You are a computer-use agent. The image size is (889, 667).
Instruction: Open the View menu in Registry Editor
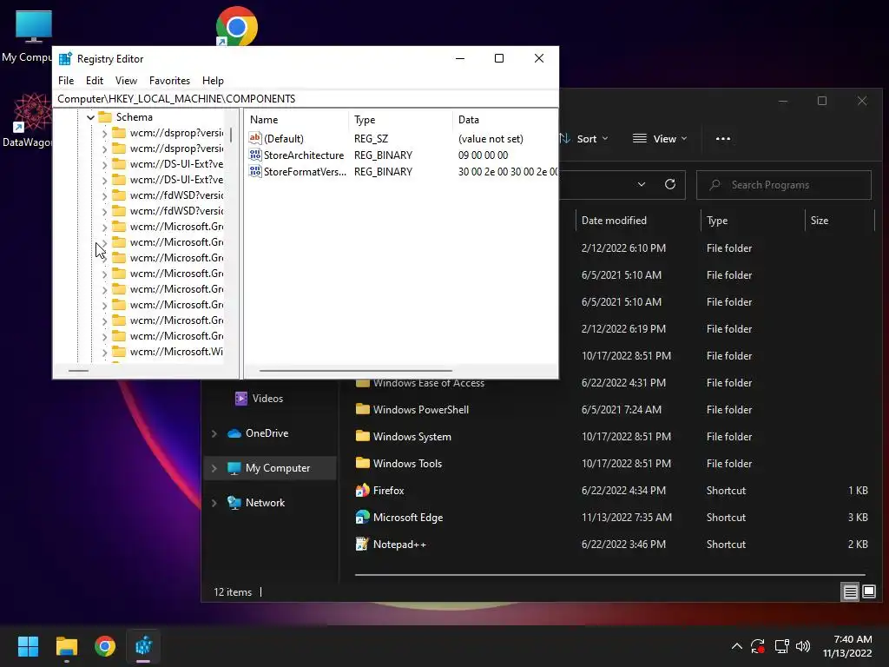[x=126, y=81]
